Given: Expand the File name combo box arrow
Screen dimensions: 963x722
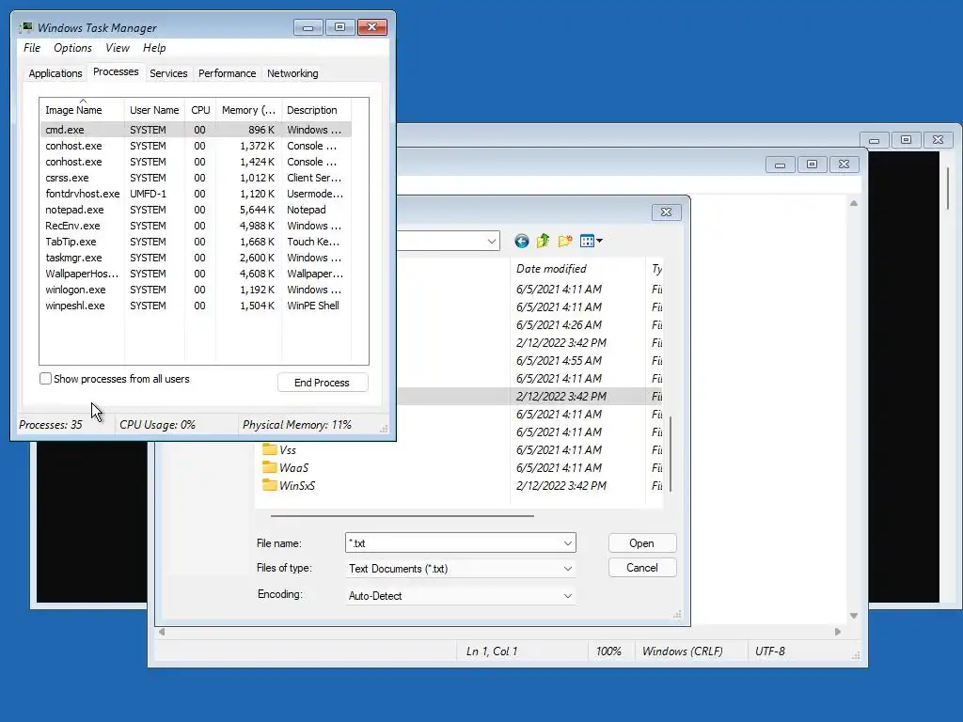Looking at the screenshot, I should 567,543.
